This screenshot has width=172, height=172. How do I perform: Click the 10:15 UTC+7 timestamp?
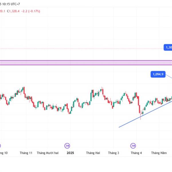click(11, 4)
